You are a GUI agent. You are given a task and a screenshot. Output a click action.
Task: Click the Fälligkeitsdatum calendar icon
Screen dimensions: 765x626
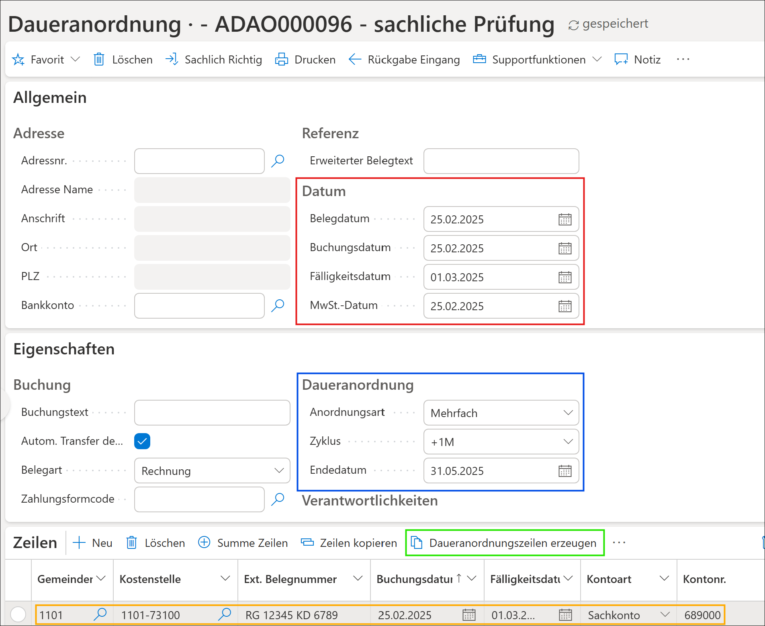565,277
